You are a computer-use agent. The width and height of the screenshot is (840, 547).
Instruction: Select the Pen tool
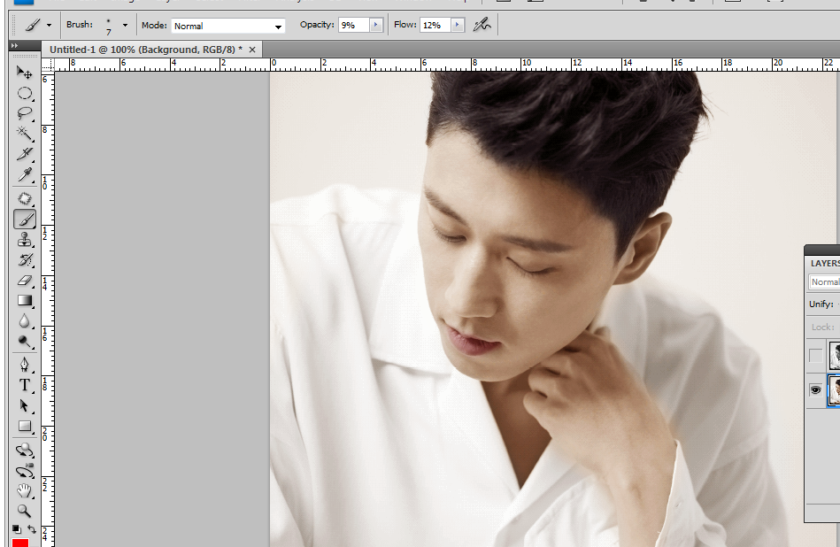pos(24,365)
